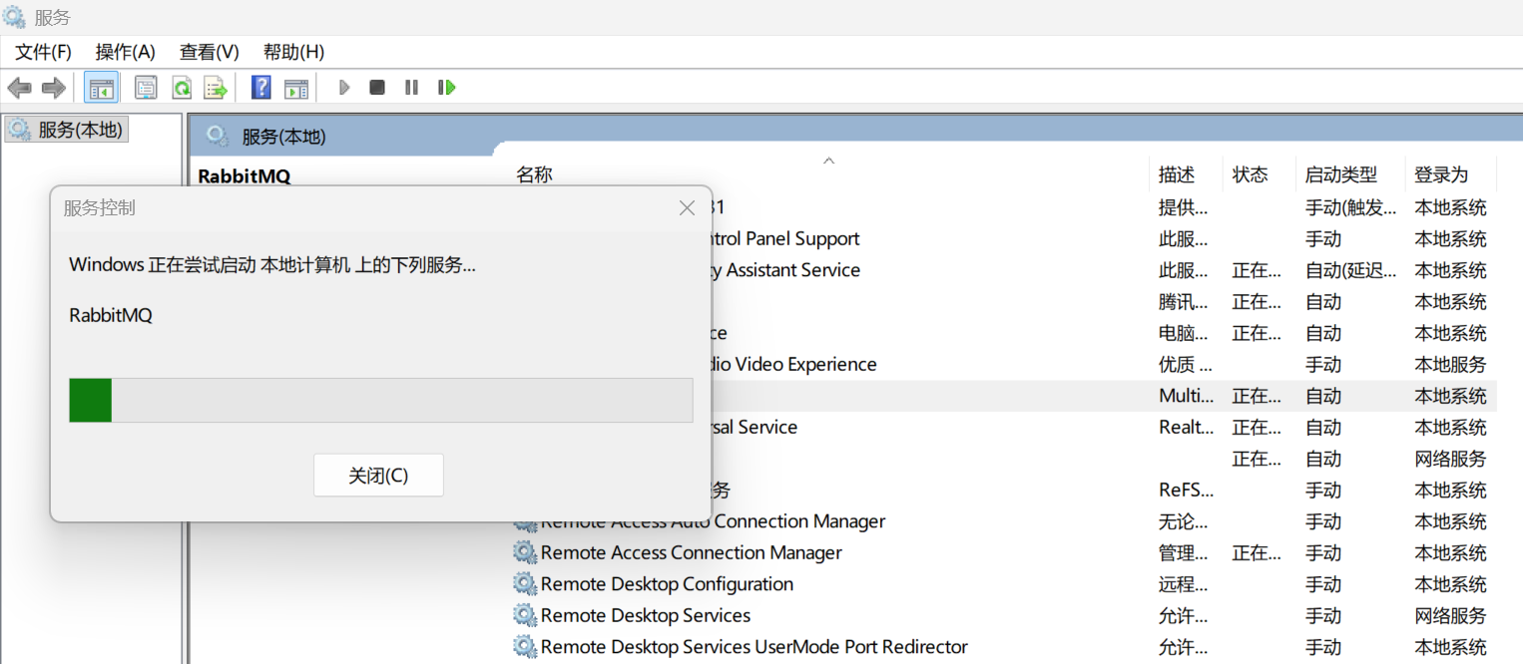Select 服务(本地) node in the left tree
This screenshot has height=664, width=1523.
pos(67,130)
